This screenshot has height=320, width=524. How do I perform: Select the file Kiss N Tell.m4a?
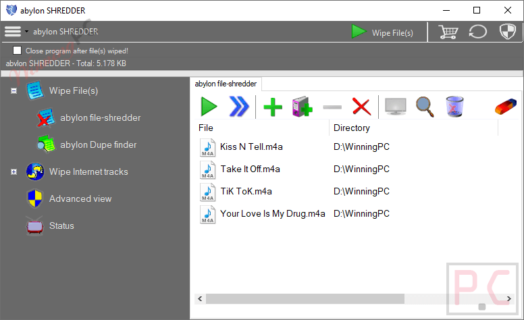251,147
